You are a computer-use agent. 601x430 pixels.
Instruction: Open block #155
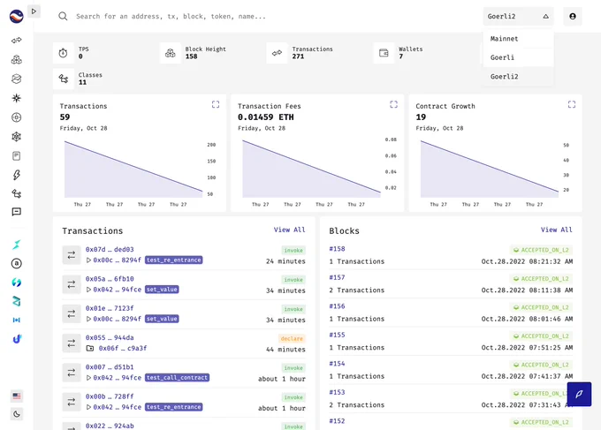point(338,335)
